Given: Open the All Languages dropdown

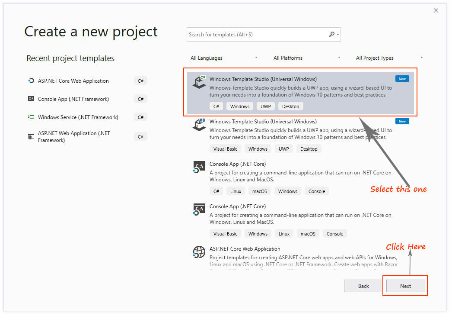Looking at the screenshot, I should [224, 58].
